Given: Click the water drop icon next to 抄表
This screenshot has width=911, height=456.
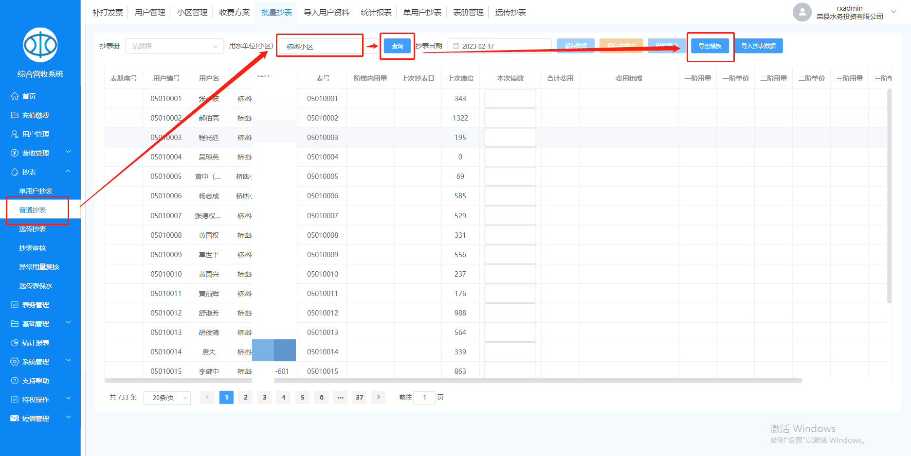Looking at the screenshot, I should (x=15, y=172).
